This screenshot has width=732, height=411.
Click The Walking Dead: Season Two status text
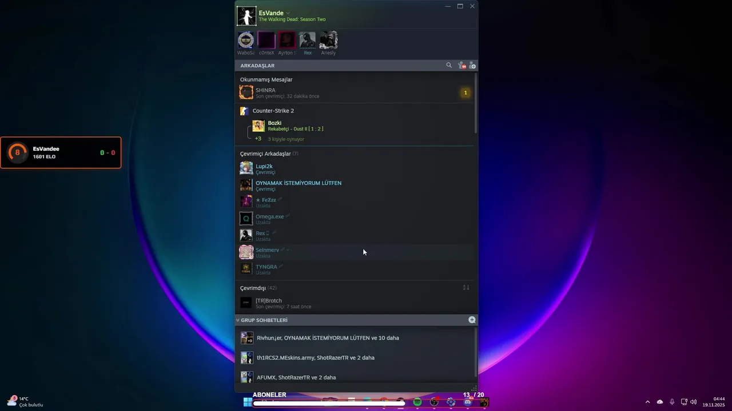(292, 19)
